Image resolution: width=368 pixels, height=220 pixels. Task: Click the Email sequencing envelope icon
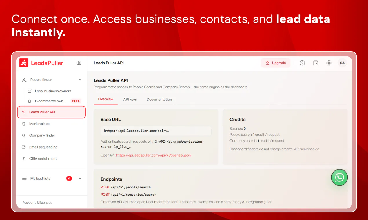click(x=24, y=147)
